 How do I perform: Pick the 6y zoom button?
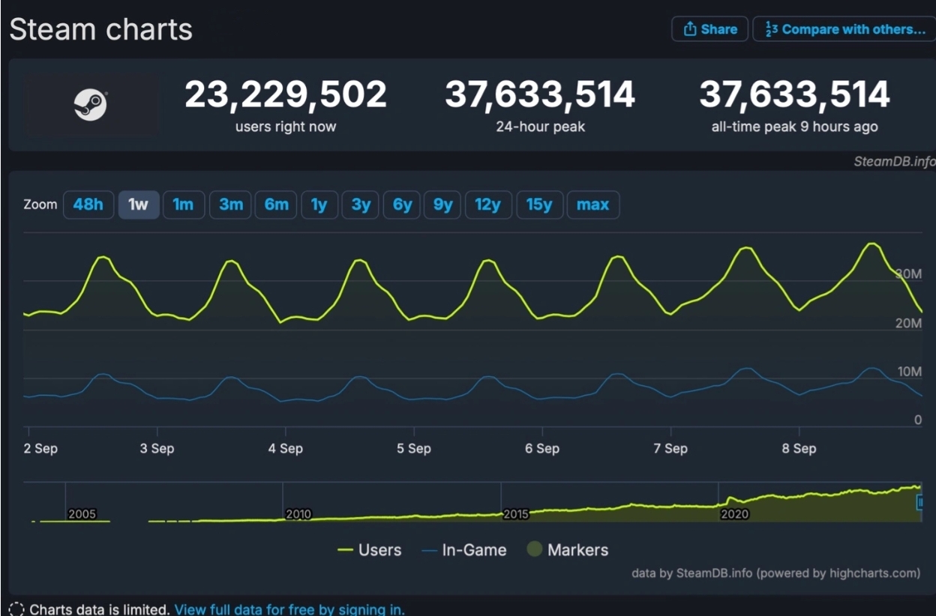[403, 205]
